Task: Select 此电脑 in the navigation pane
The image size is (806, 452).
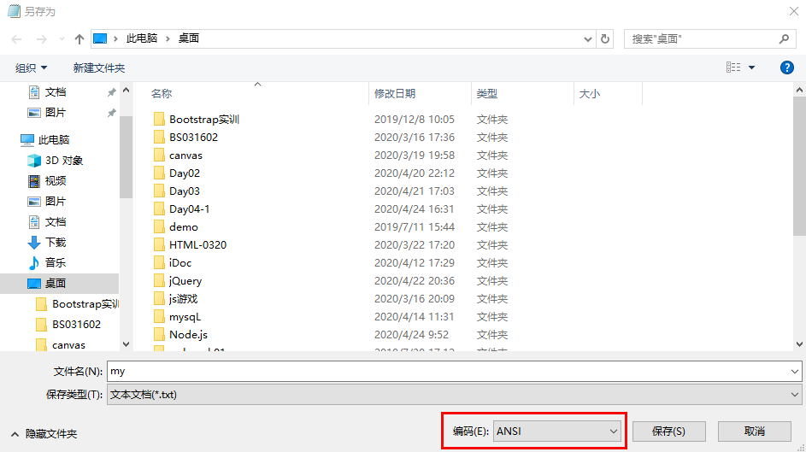Action: tap(54, 140)
